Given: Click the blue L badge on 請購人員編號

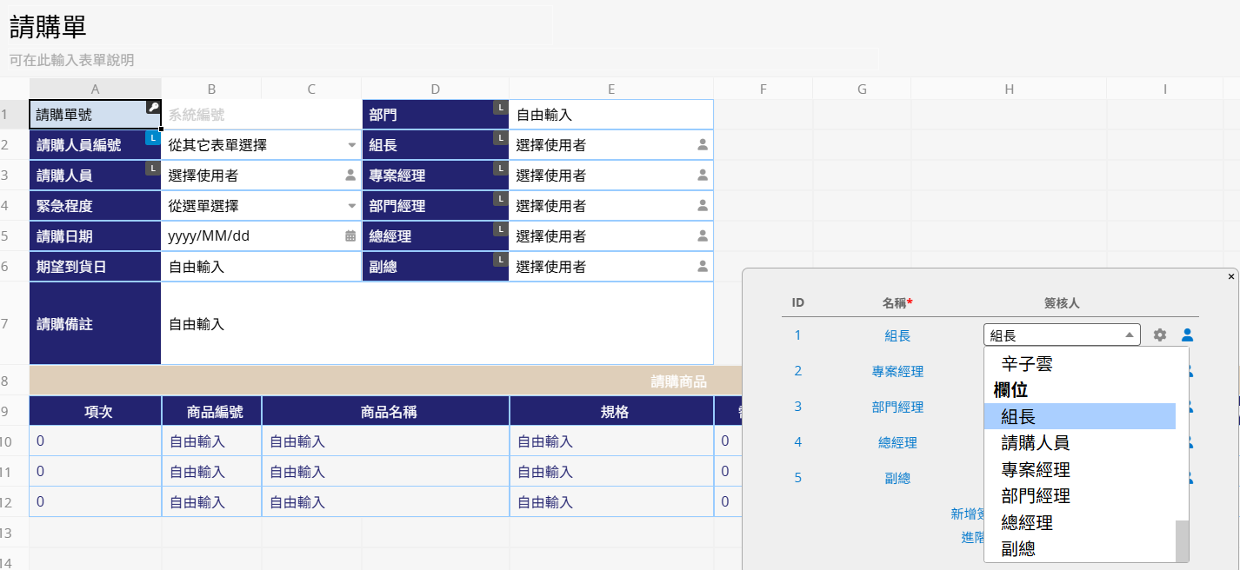Looking at the screenshot, I should point(153,137).
